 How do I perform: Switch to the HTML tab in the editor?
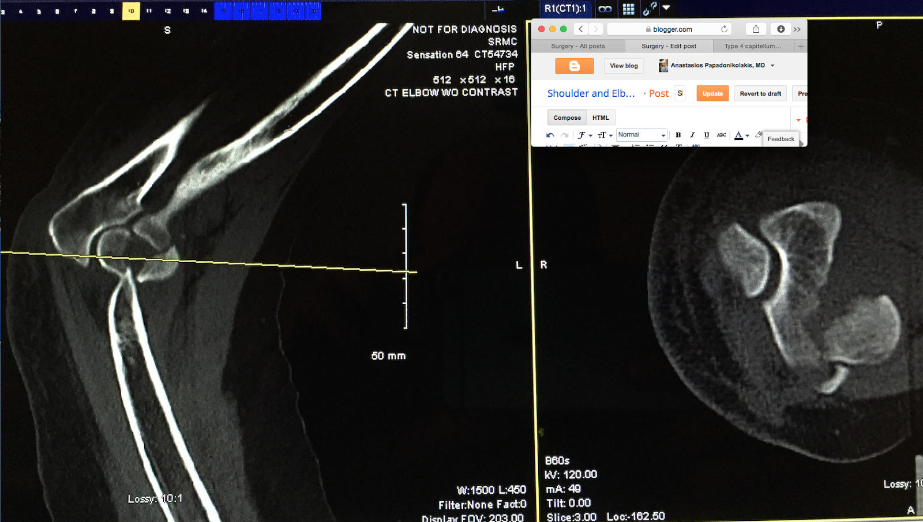pos(601,118)
